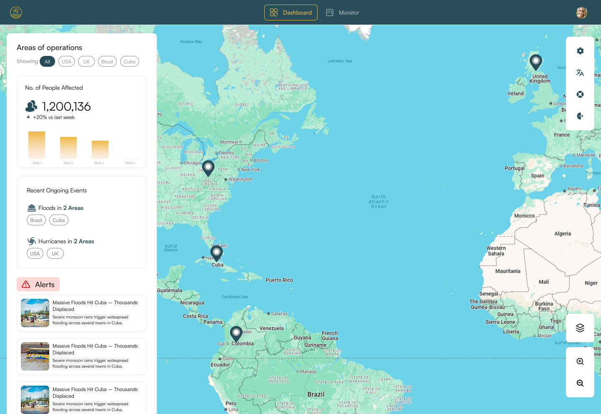Switch to the Monitor tab
The height and width of the screenshot is (414, 601).
click(x=343, y=13)
